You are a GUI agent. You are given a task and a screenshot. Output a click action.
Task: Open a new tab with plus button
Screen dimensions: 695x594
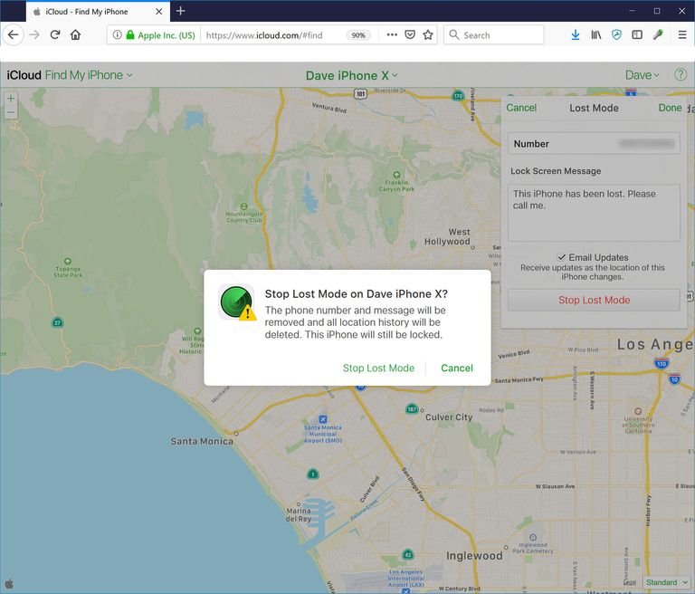180,11
